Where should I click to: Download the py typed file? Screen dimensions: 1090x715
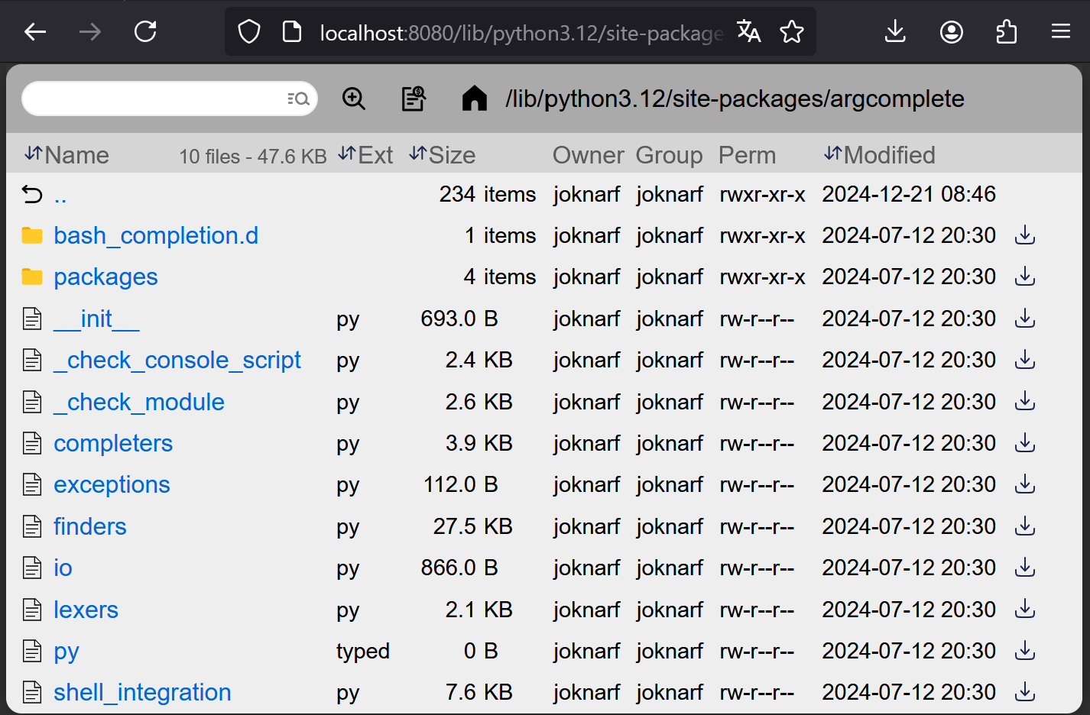[1025, 651]
